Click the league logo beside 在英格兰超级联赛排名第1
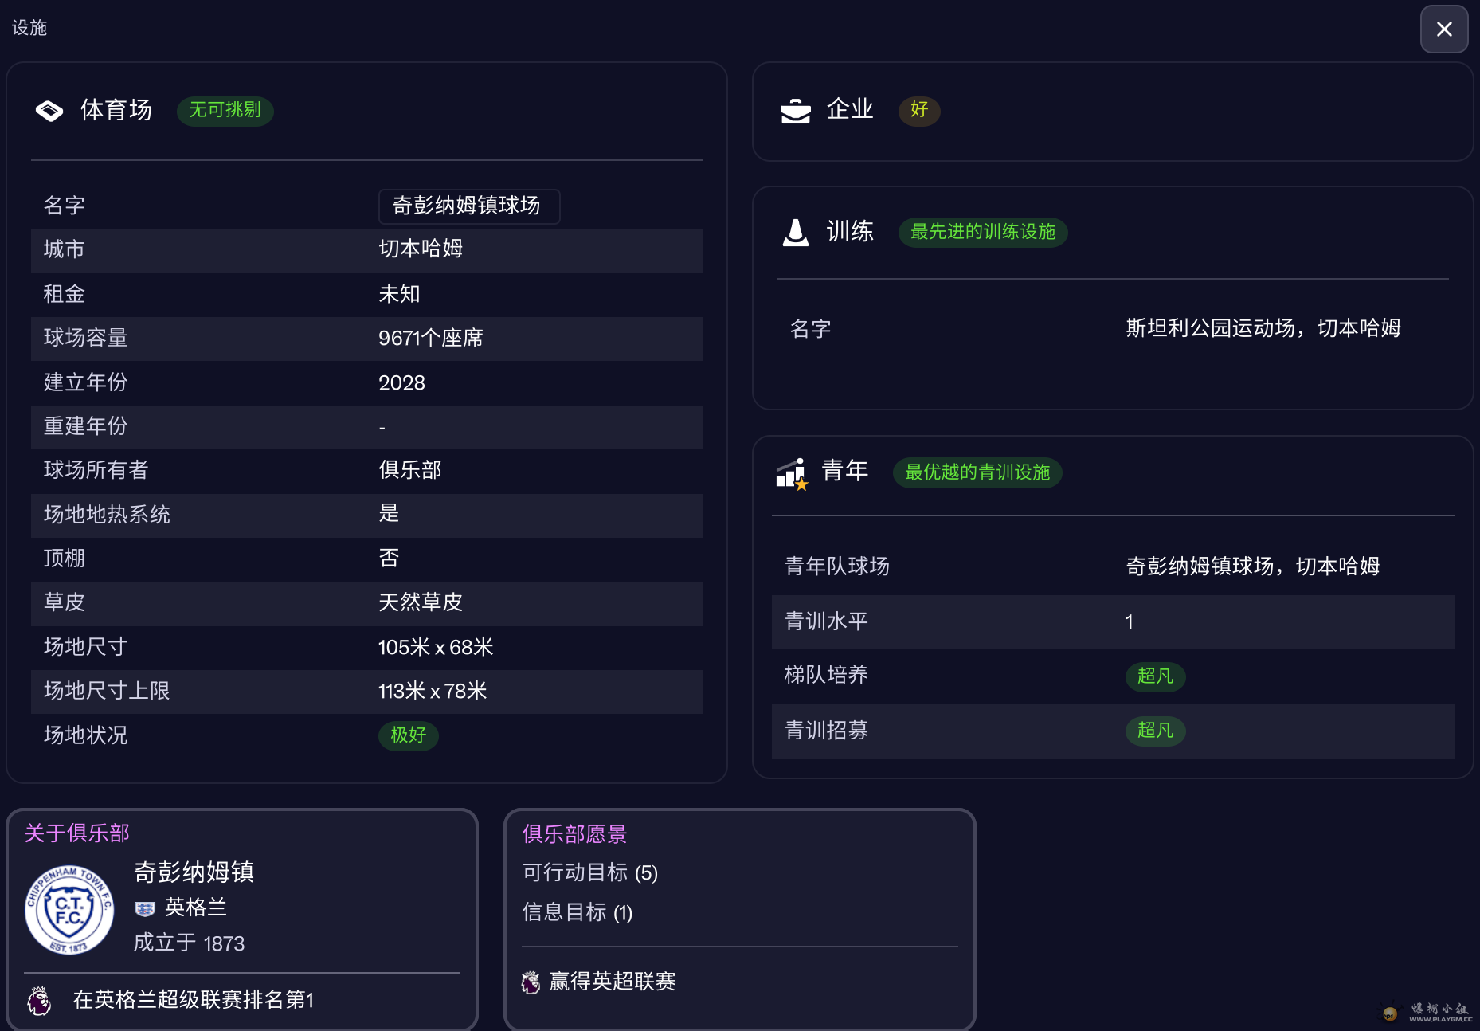Screen dimensions: 1480x1031 click(x=40, y=1001)
